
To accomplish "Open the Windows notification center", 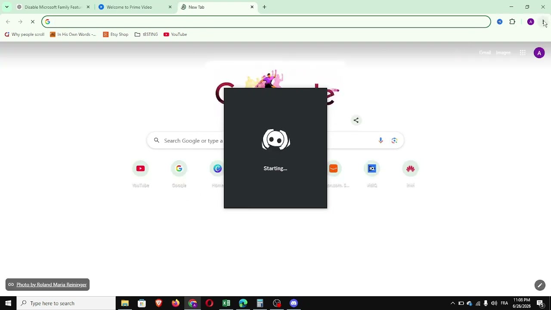I will [x=540, y=303].
